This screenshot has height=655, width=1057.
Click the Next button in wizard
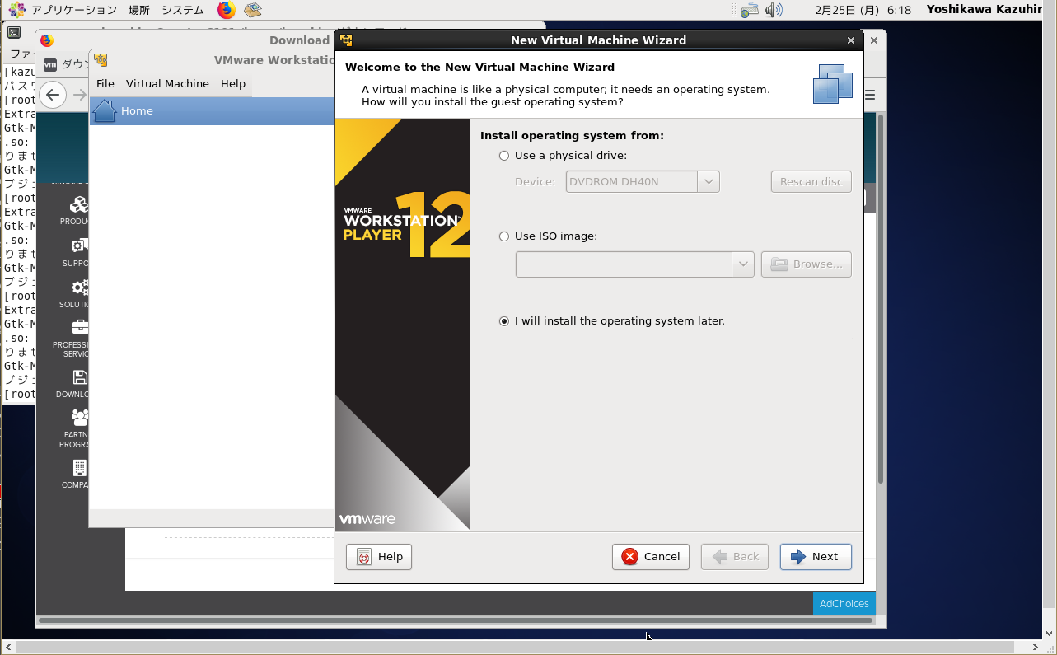815,557
